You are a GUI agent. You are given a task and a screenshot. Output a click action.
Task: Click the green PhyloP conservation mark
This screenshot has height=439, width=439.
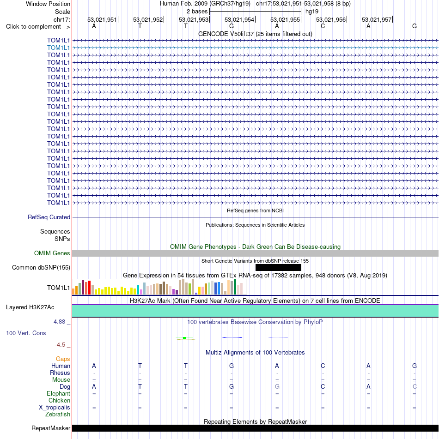click(184, 338)
